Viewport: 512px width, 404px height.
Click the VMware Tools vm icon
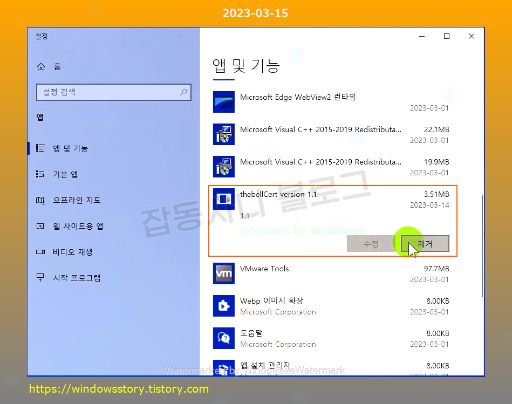pos(224,273)
